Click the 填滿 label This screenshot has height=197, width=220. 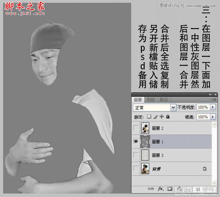189,117
